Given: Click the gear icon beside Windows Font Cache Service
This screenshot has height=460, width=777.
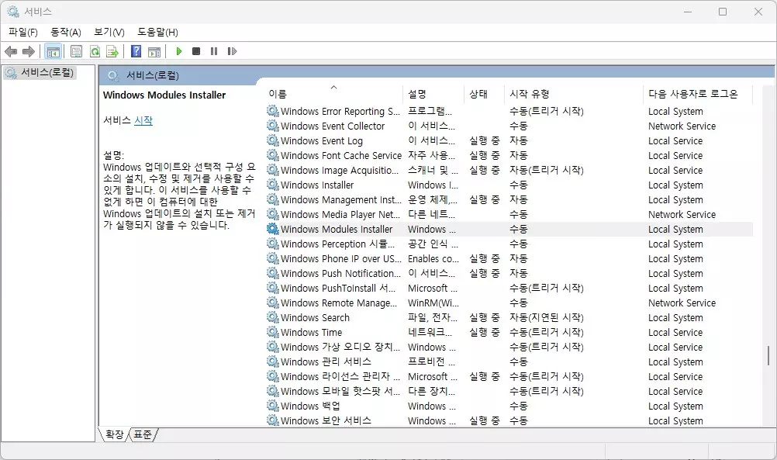Looking at the screenshot, I should 272,155.
